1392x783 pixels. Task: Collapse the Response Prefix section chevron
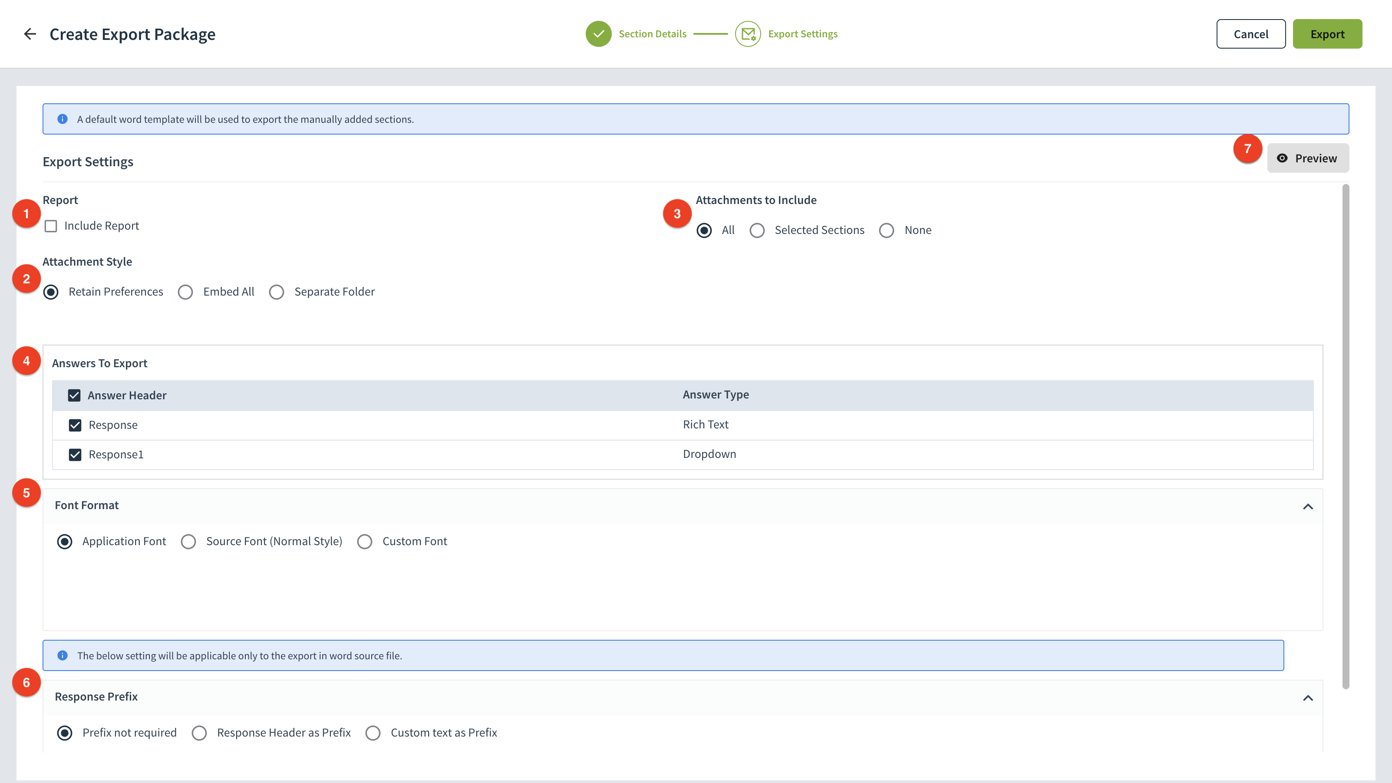point(1308,697)
